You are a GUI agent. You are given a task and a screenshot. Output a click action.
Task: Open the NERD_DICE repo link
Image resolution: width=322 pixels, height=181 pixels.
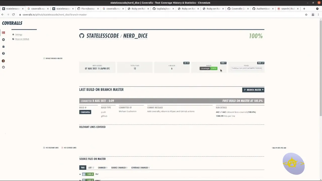135,36
